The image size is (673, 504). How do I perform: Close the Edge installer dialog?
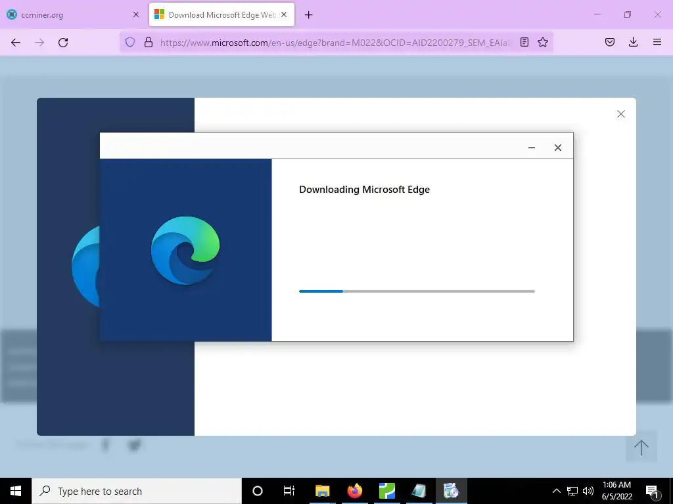tap(557, 148)
